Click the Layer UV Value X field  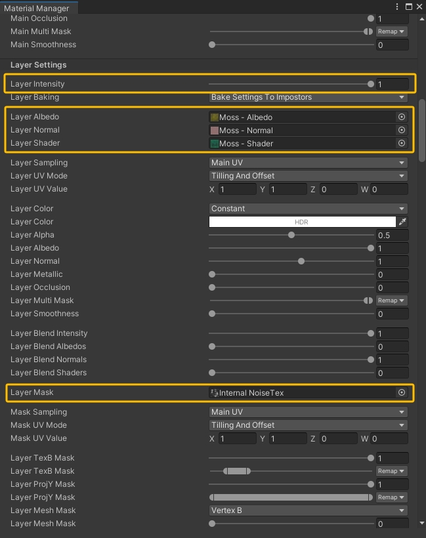coord(237,189)
